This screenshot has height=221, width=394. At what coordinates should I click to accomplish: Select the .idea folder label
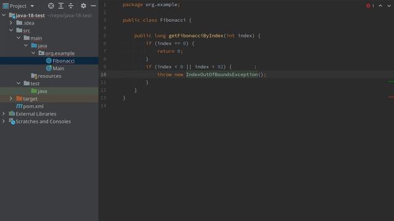tap(29, 23)
